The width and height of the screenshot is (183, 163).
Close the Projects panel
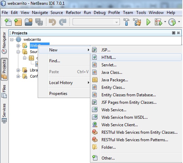178,33
